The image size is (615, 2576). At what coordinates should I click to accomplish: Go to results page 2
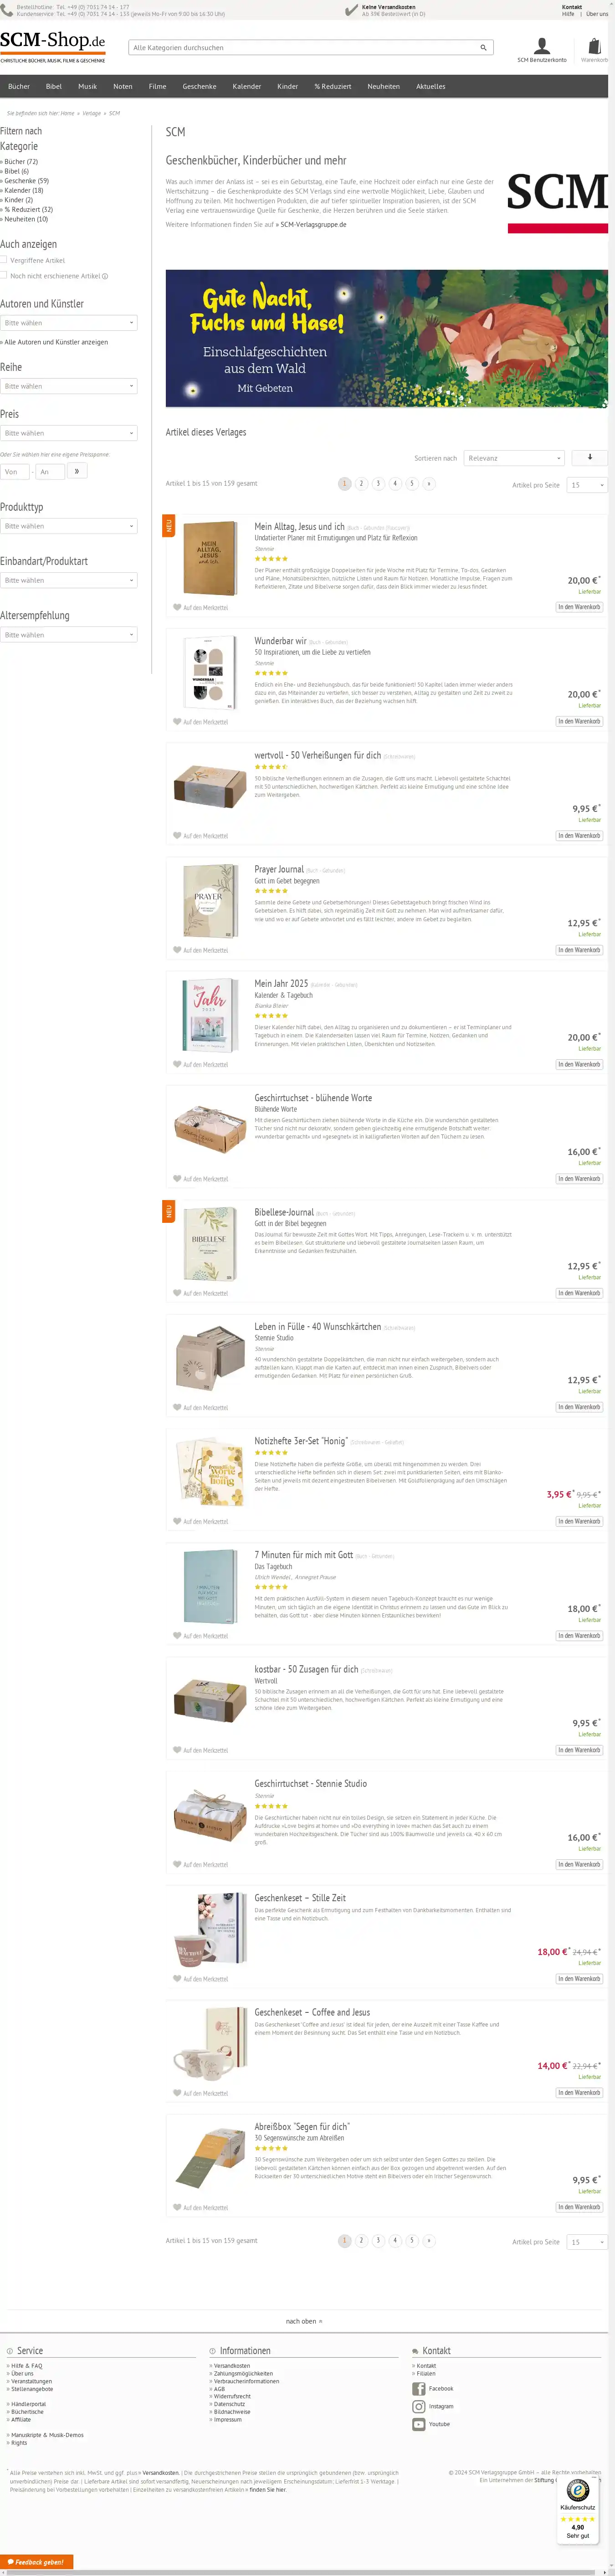(x=361, y=483)
